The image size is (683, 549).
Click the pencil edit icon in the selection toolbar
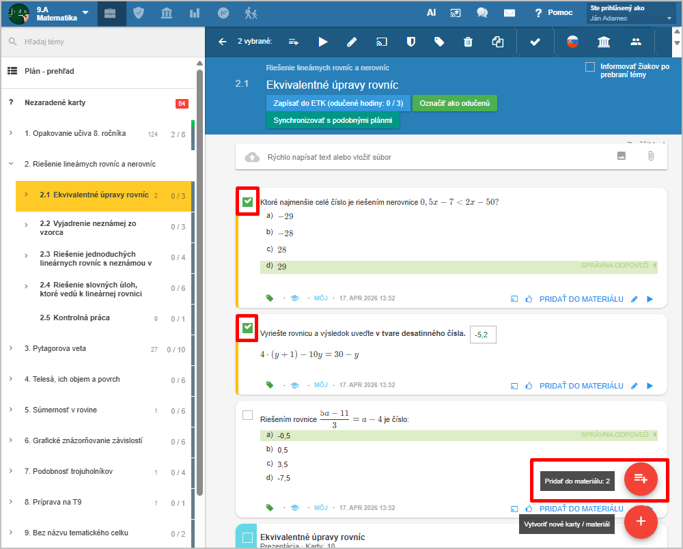tap(352, 42)
